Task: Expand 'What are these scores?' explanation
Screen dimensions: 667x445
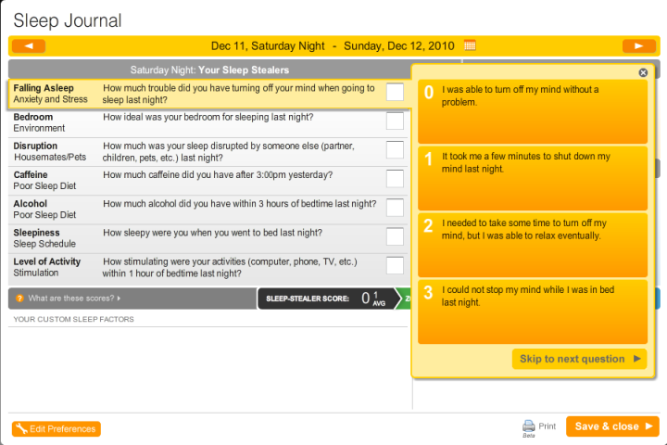Action: point(74,299)
